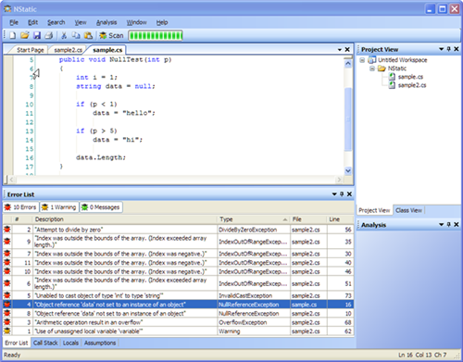This screenshot has height=362, width=463.
Task: Select the 'Attempt to divide by zero' error
Action: [178, 230]
